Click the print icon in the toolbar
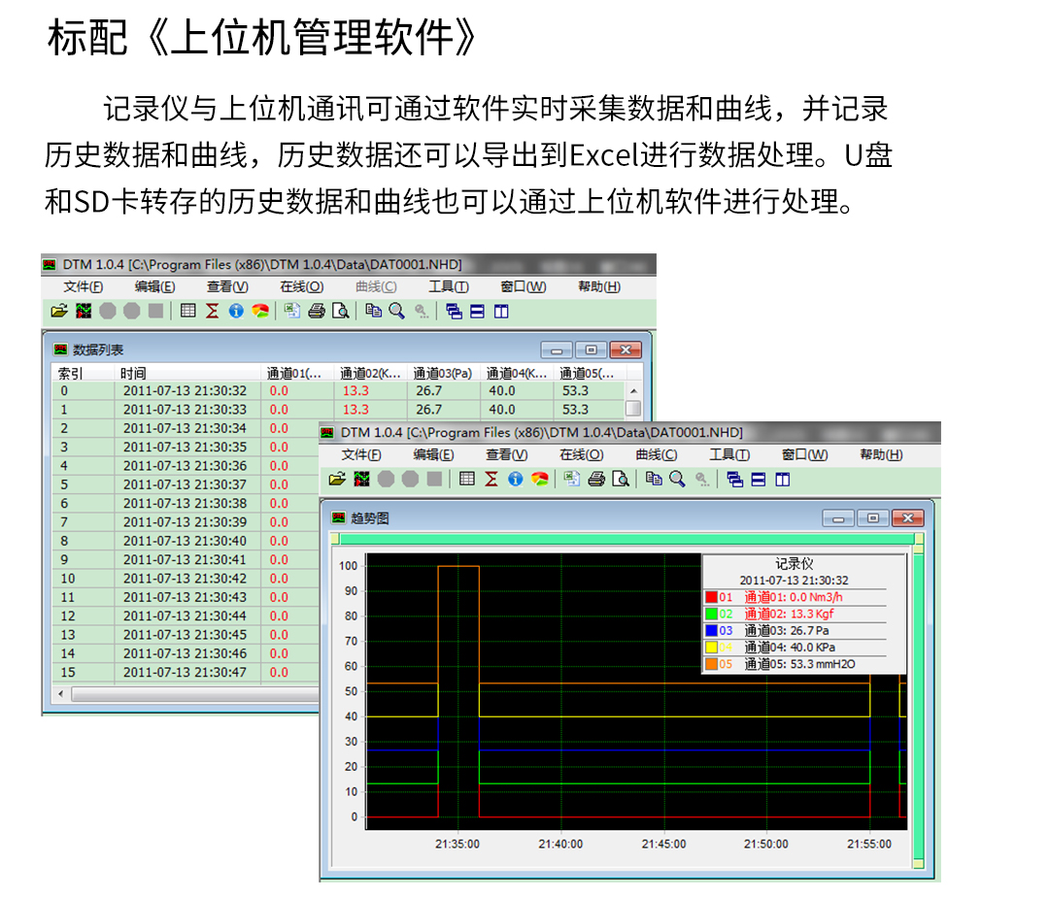This screenshot has height=898, width=1049. tap(595, 479)
